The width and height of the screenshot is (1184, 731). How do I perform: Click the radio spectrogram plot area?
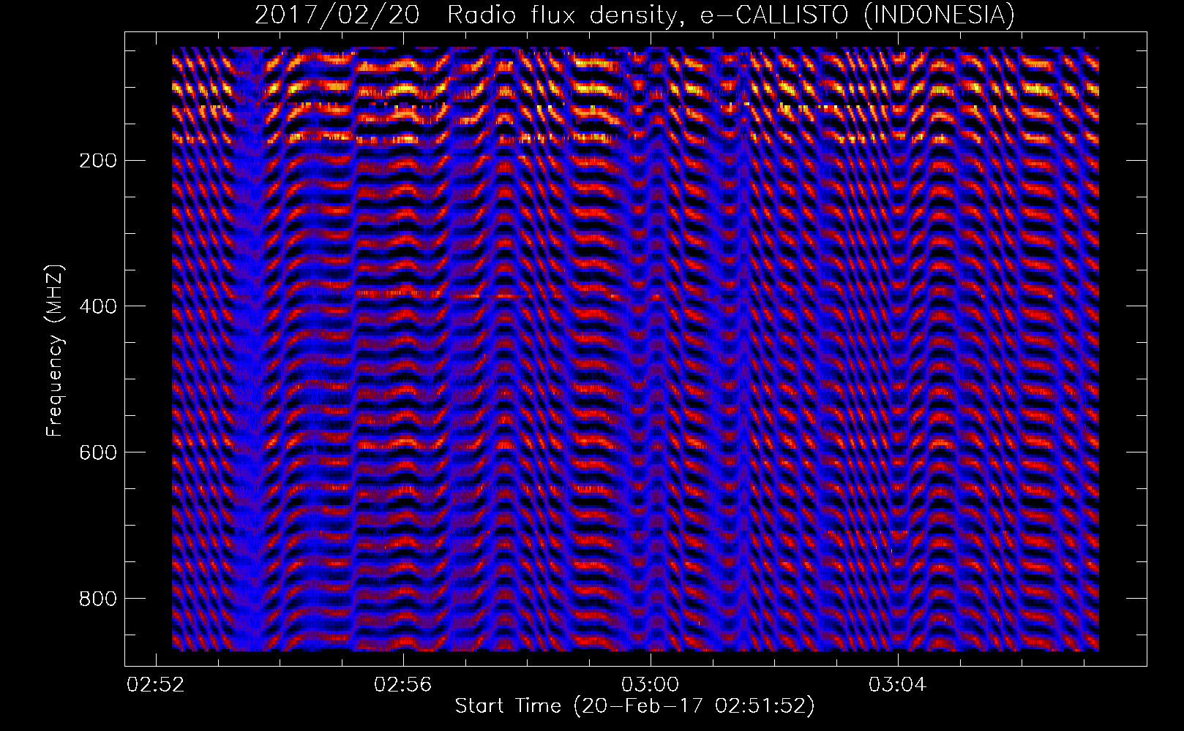coord(635,349)
